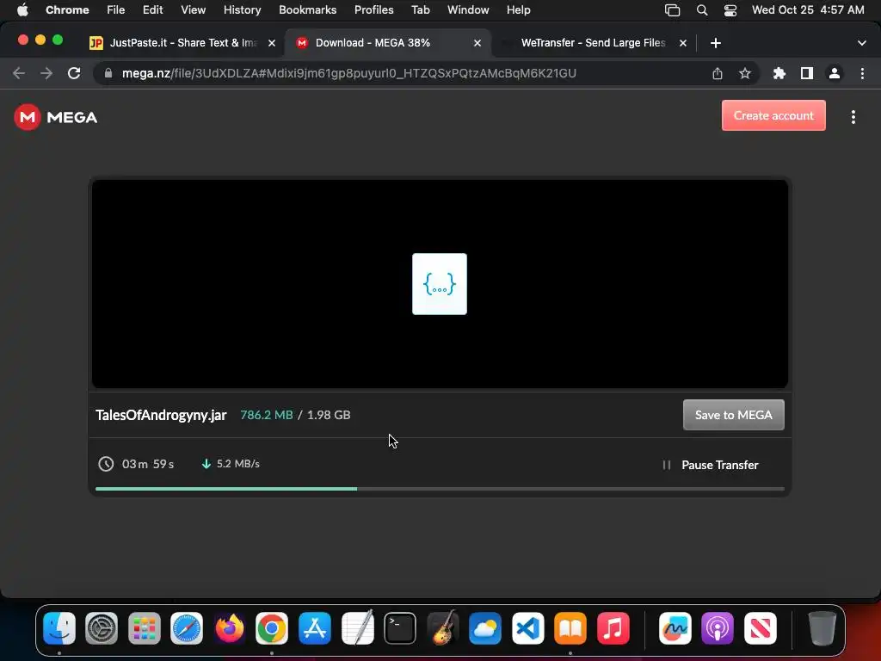Click the address bar URL
The width and height of the screenshot is (881, 661).
349,73
